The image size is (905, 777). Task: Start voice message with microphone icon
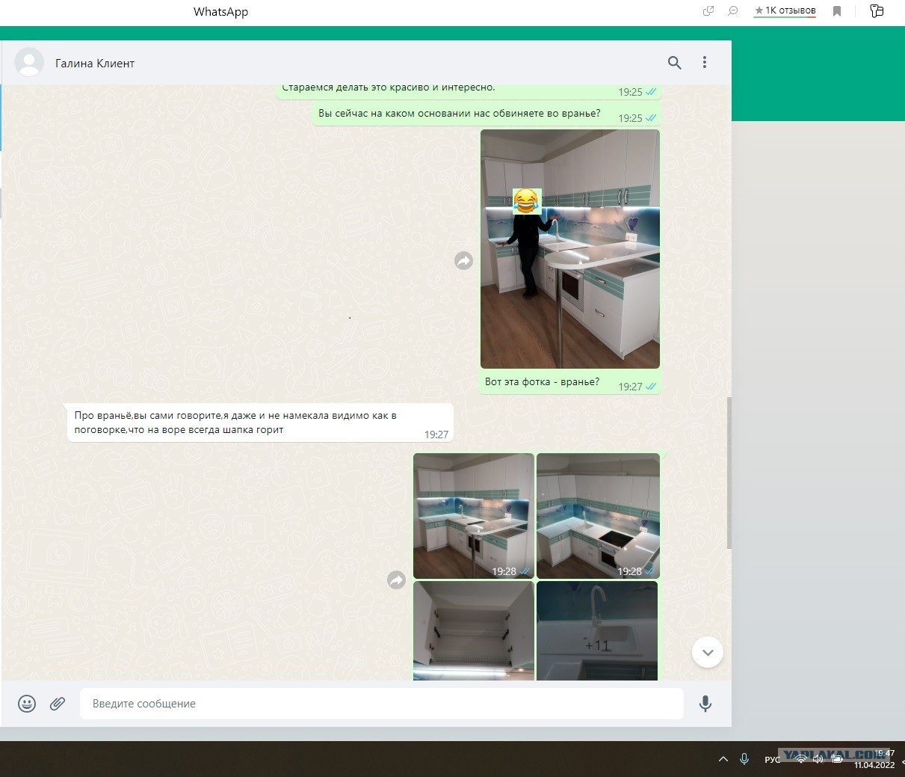(x=705, y=704)
